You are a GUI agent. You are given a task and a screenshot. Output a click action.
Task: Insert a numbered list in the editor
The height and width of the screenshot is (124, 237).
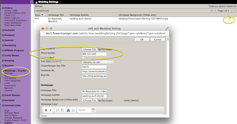tap(58, 110)
